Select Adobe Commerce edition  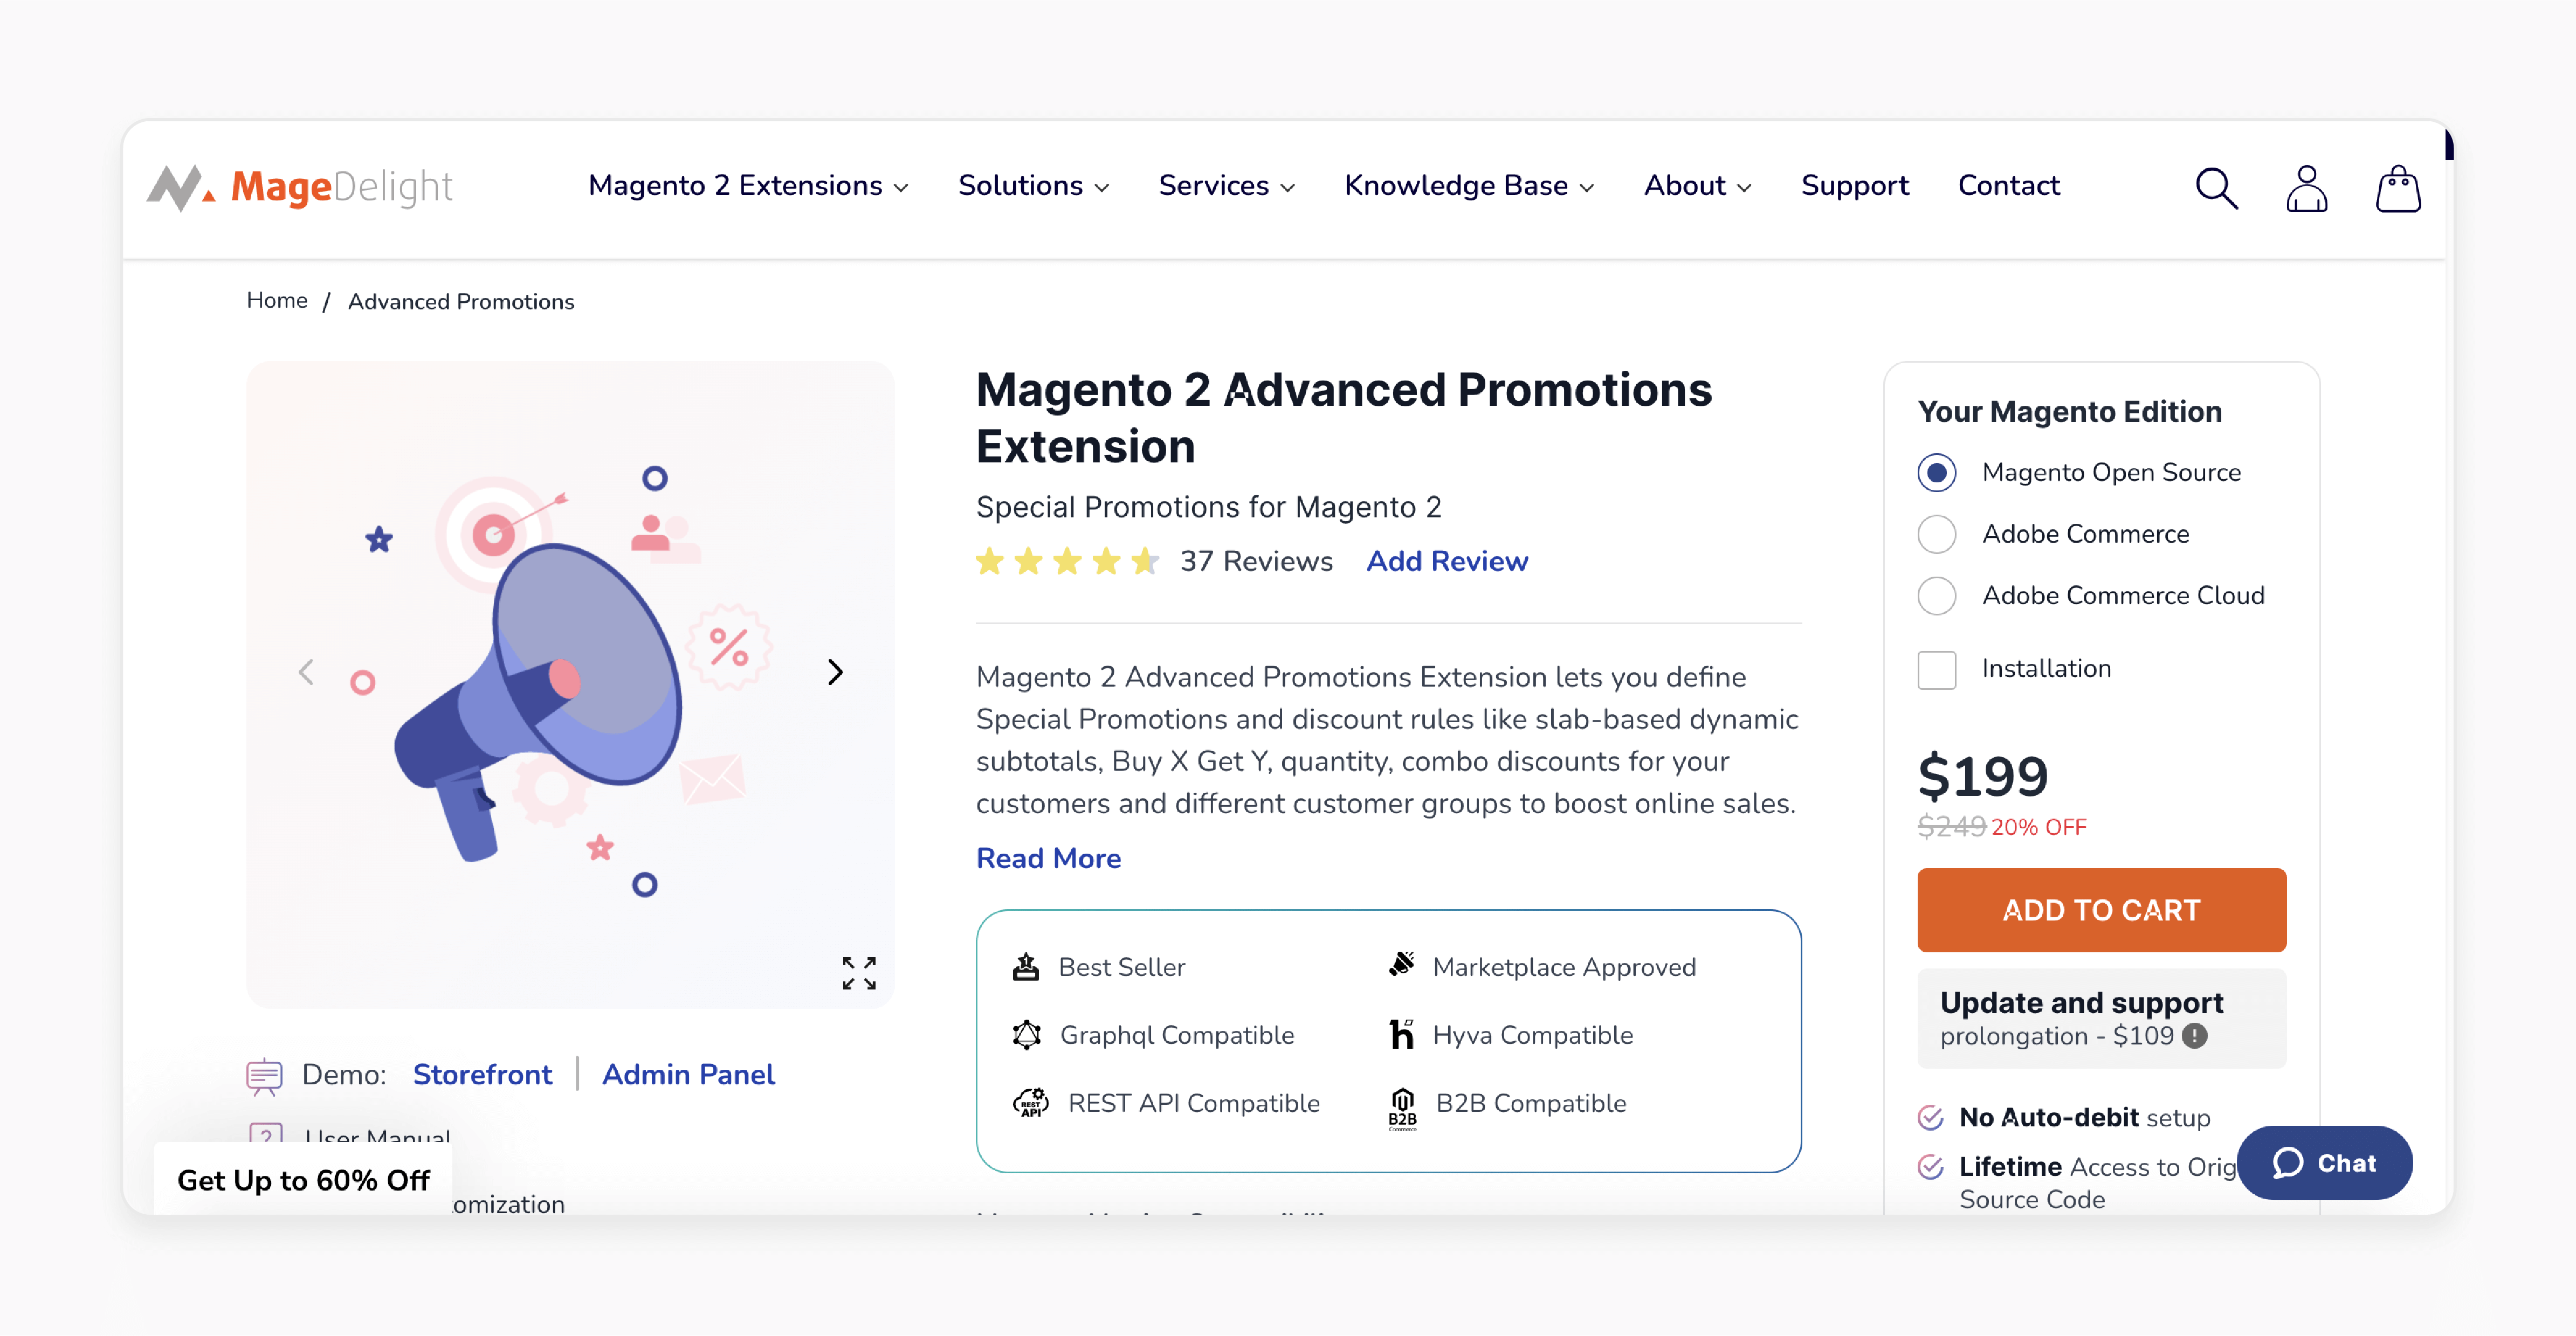(x=1936, y=534)
